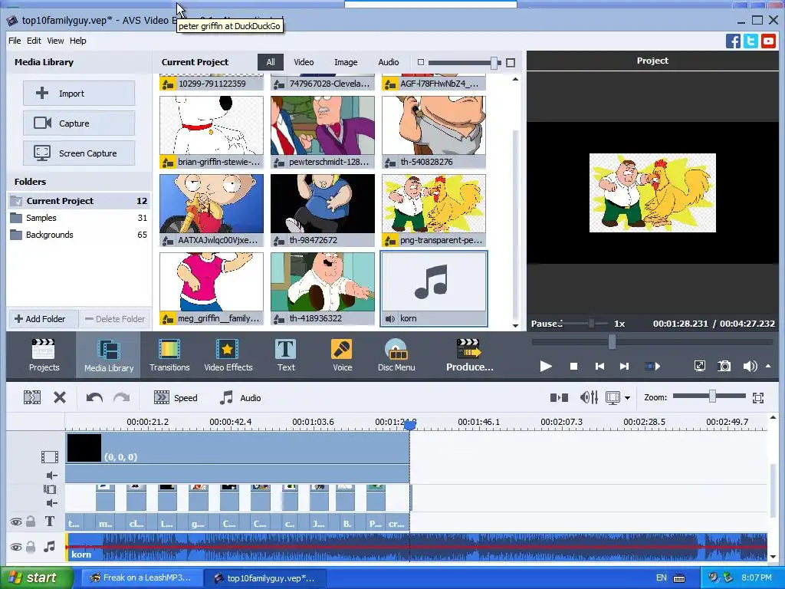Toggle lock on the text track
This screenshot has width=785, height=589.
click(31, 522)
